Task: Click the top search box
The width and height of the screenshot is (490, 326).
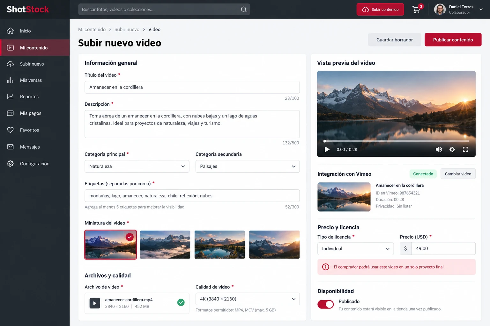Action: (x=164, y=10)
